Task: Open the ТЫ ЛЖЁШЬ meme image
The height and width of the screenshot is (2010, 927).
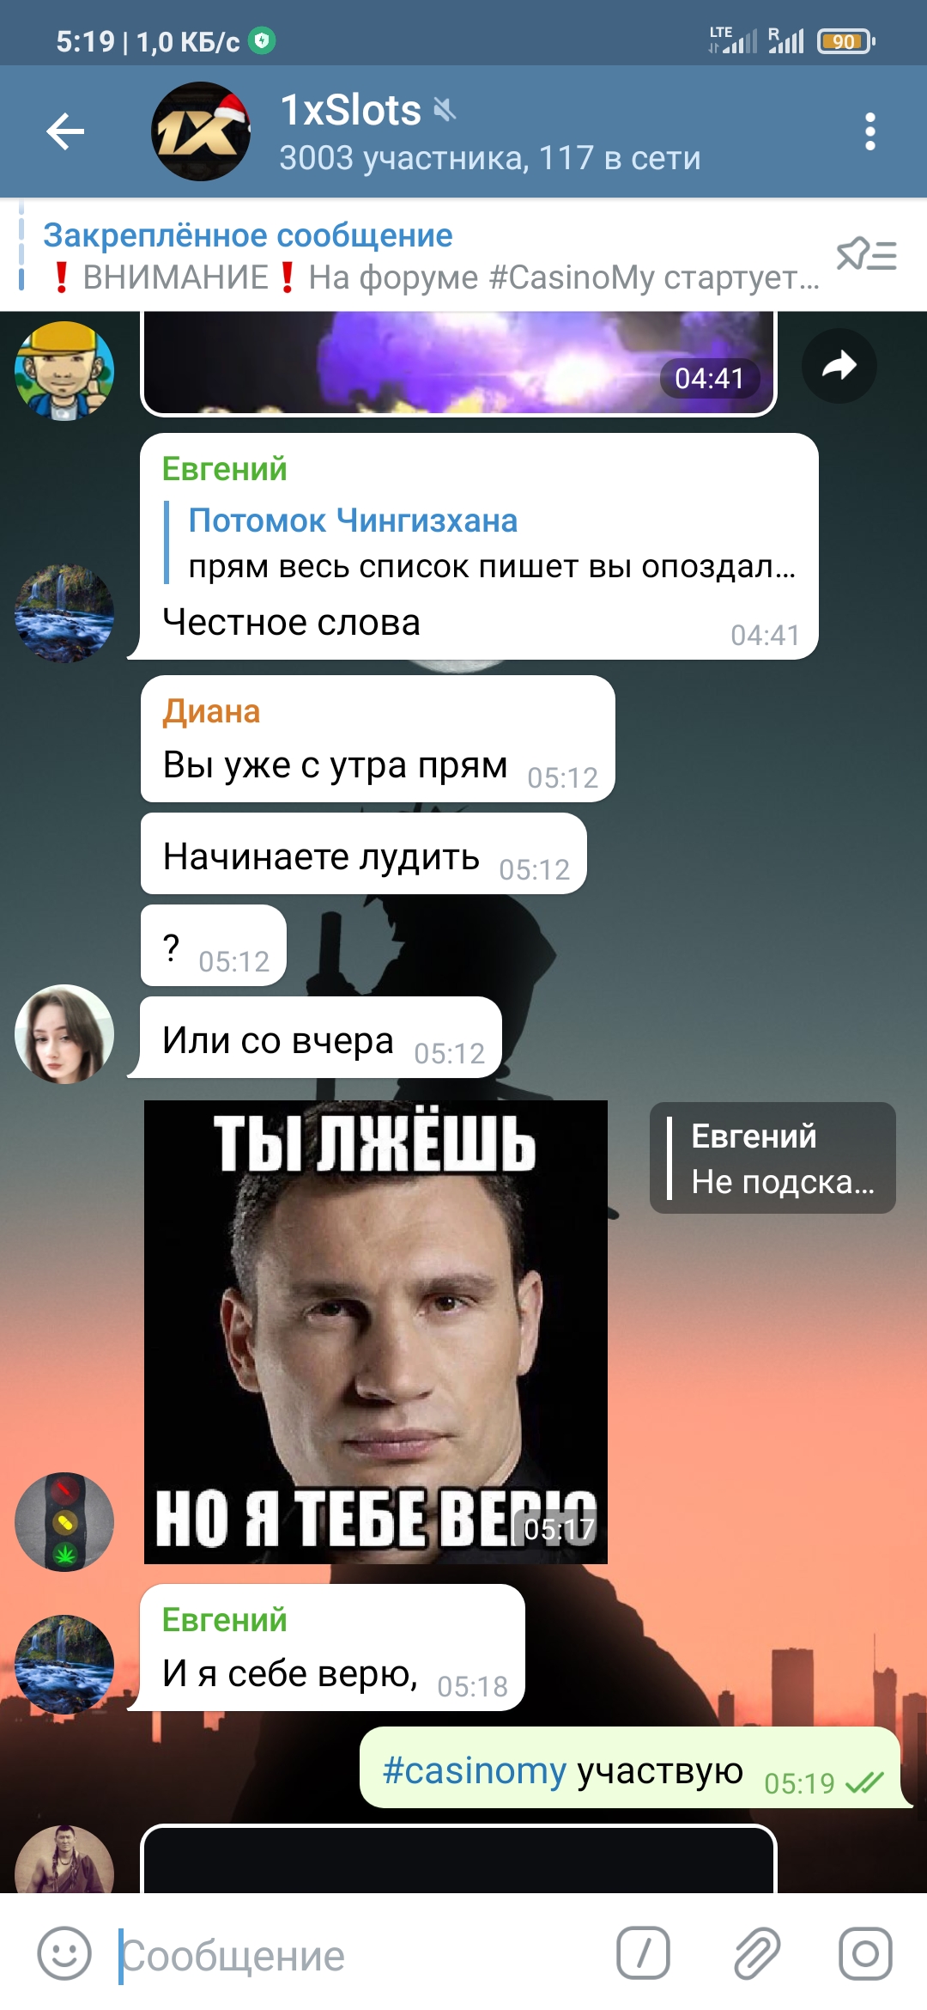Action: (x=376, y=1332)
